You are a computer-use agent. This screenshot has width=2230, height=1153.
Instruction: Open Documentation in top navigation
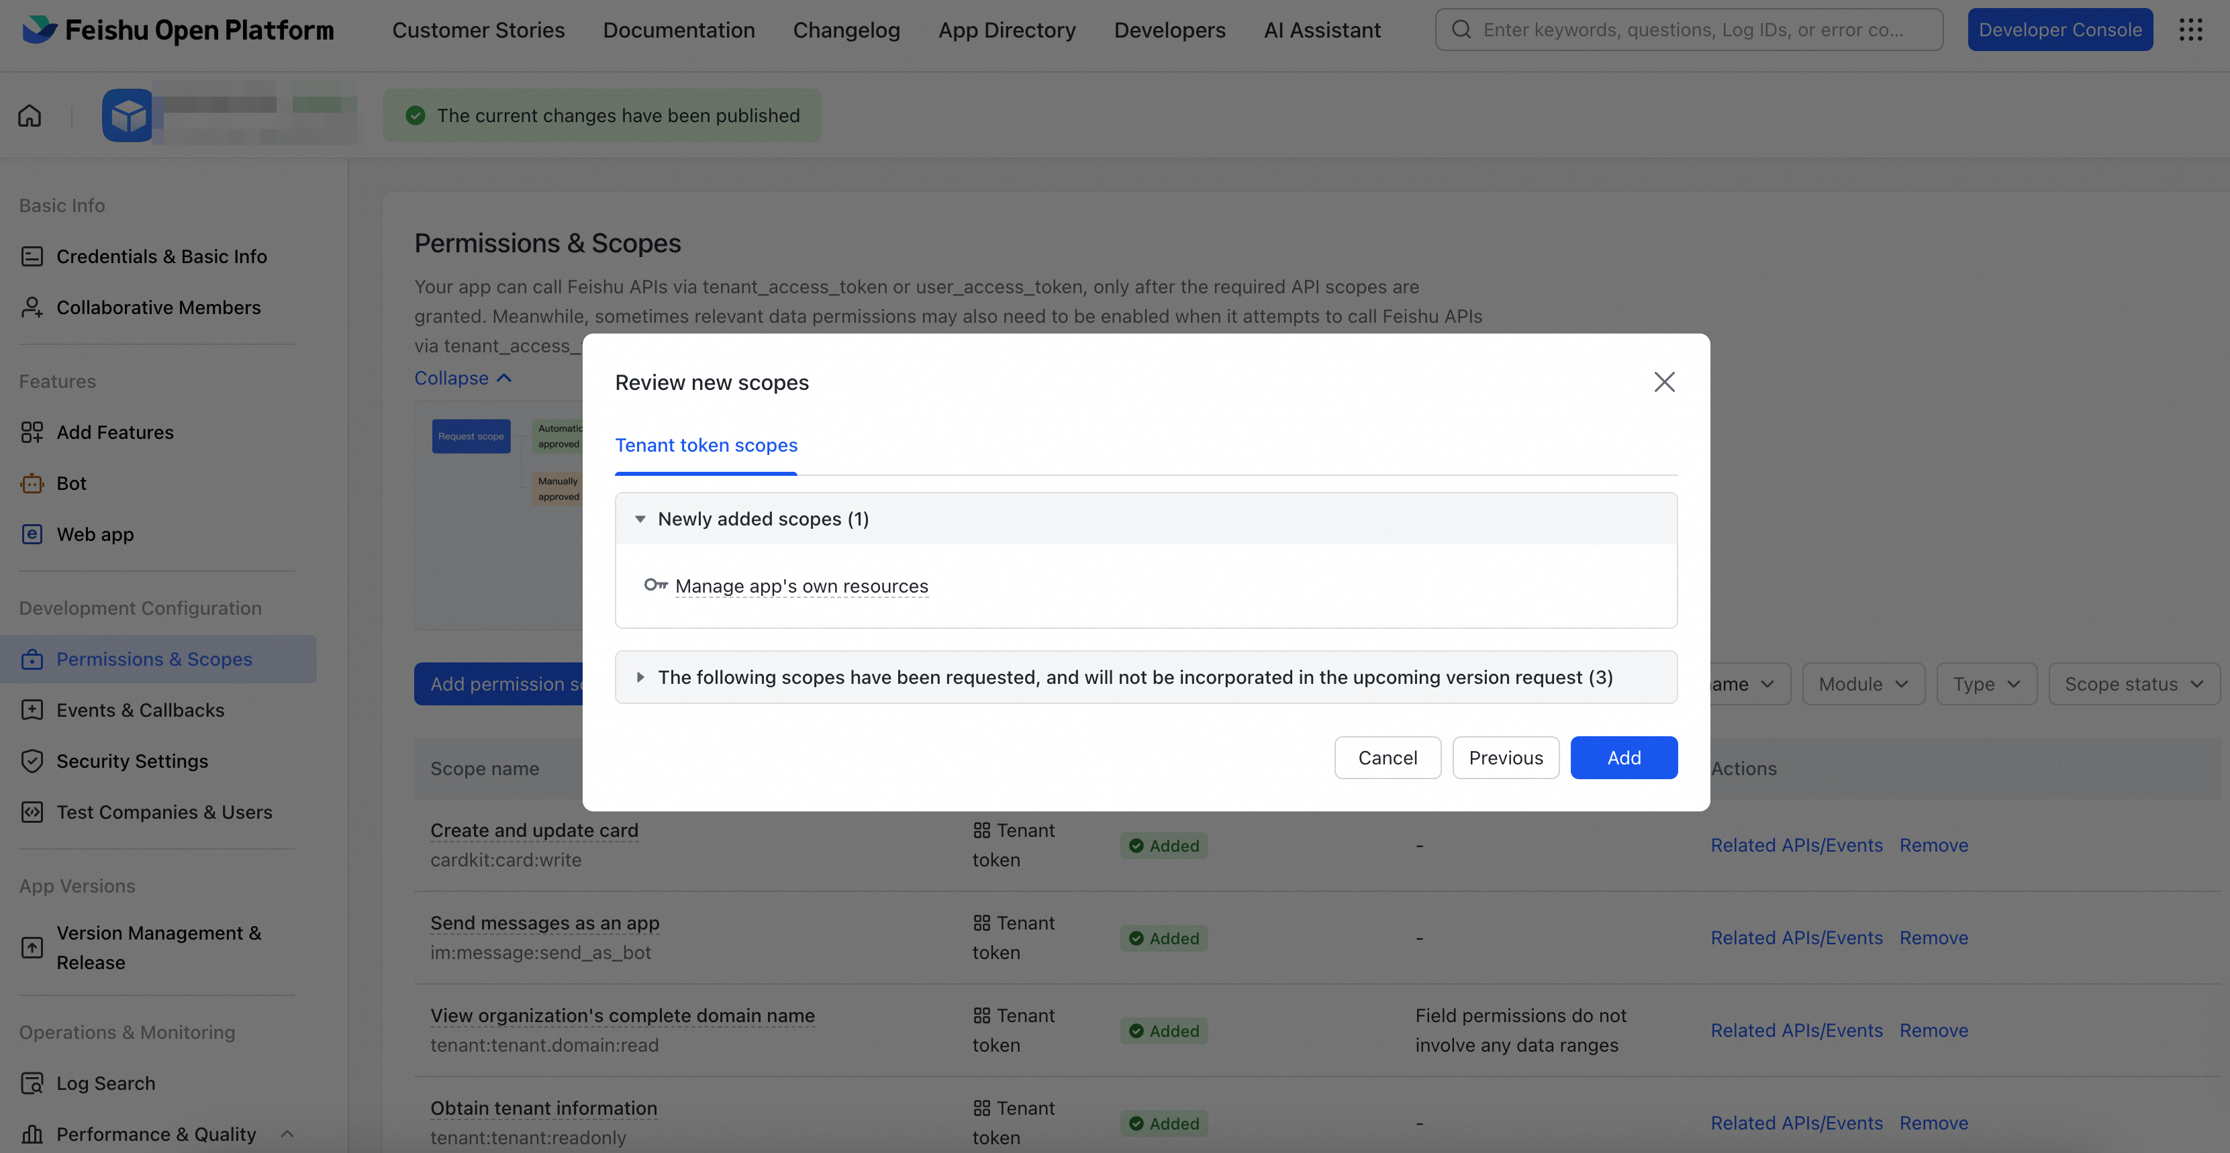(x=679, y=30)
